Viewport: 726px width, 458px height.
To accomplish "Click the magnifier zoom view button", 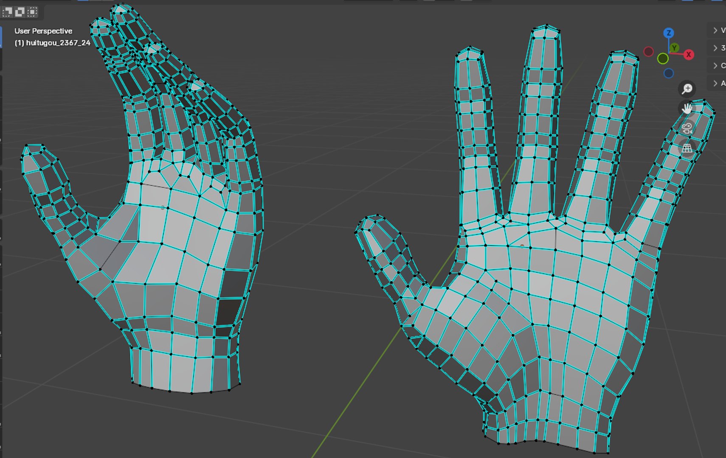I will (x=687, y=89).
